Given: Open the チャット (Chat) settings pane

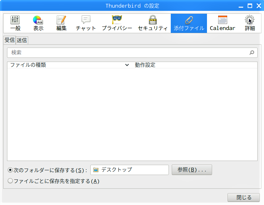Looking at the screenshot, I should click(x=86, y=23).
